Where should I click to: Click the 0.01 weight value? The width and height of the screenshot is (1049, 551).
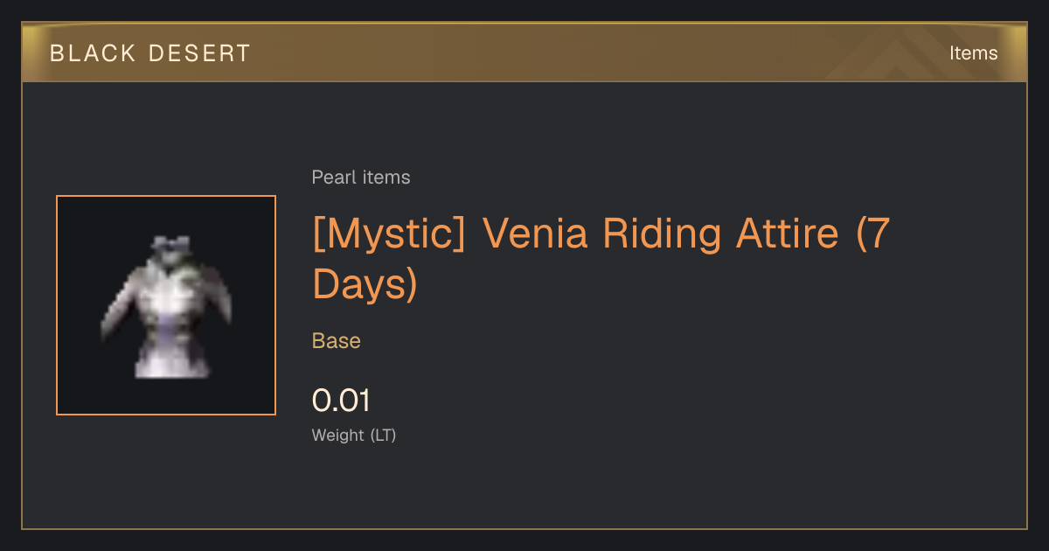click(x=341, y=401)
